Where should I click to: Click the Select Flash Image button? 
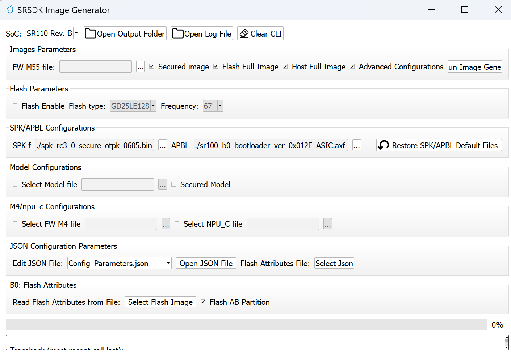coord(160,302)
